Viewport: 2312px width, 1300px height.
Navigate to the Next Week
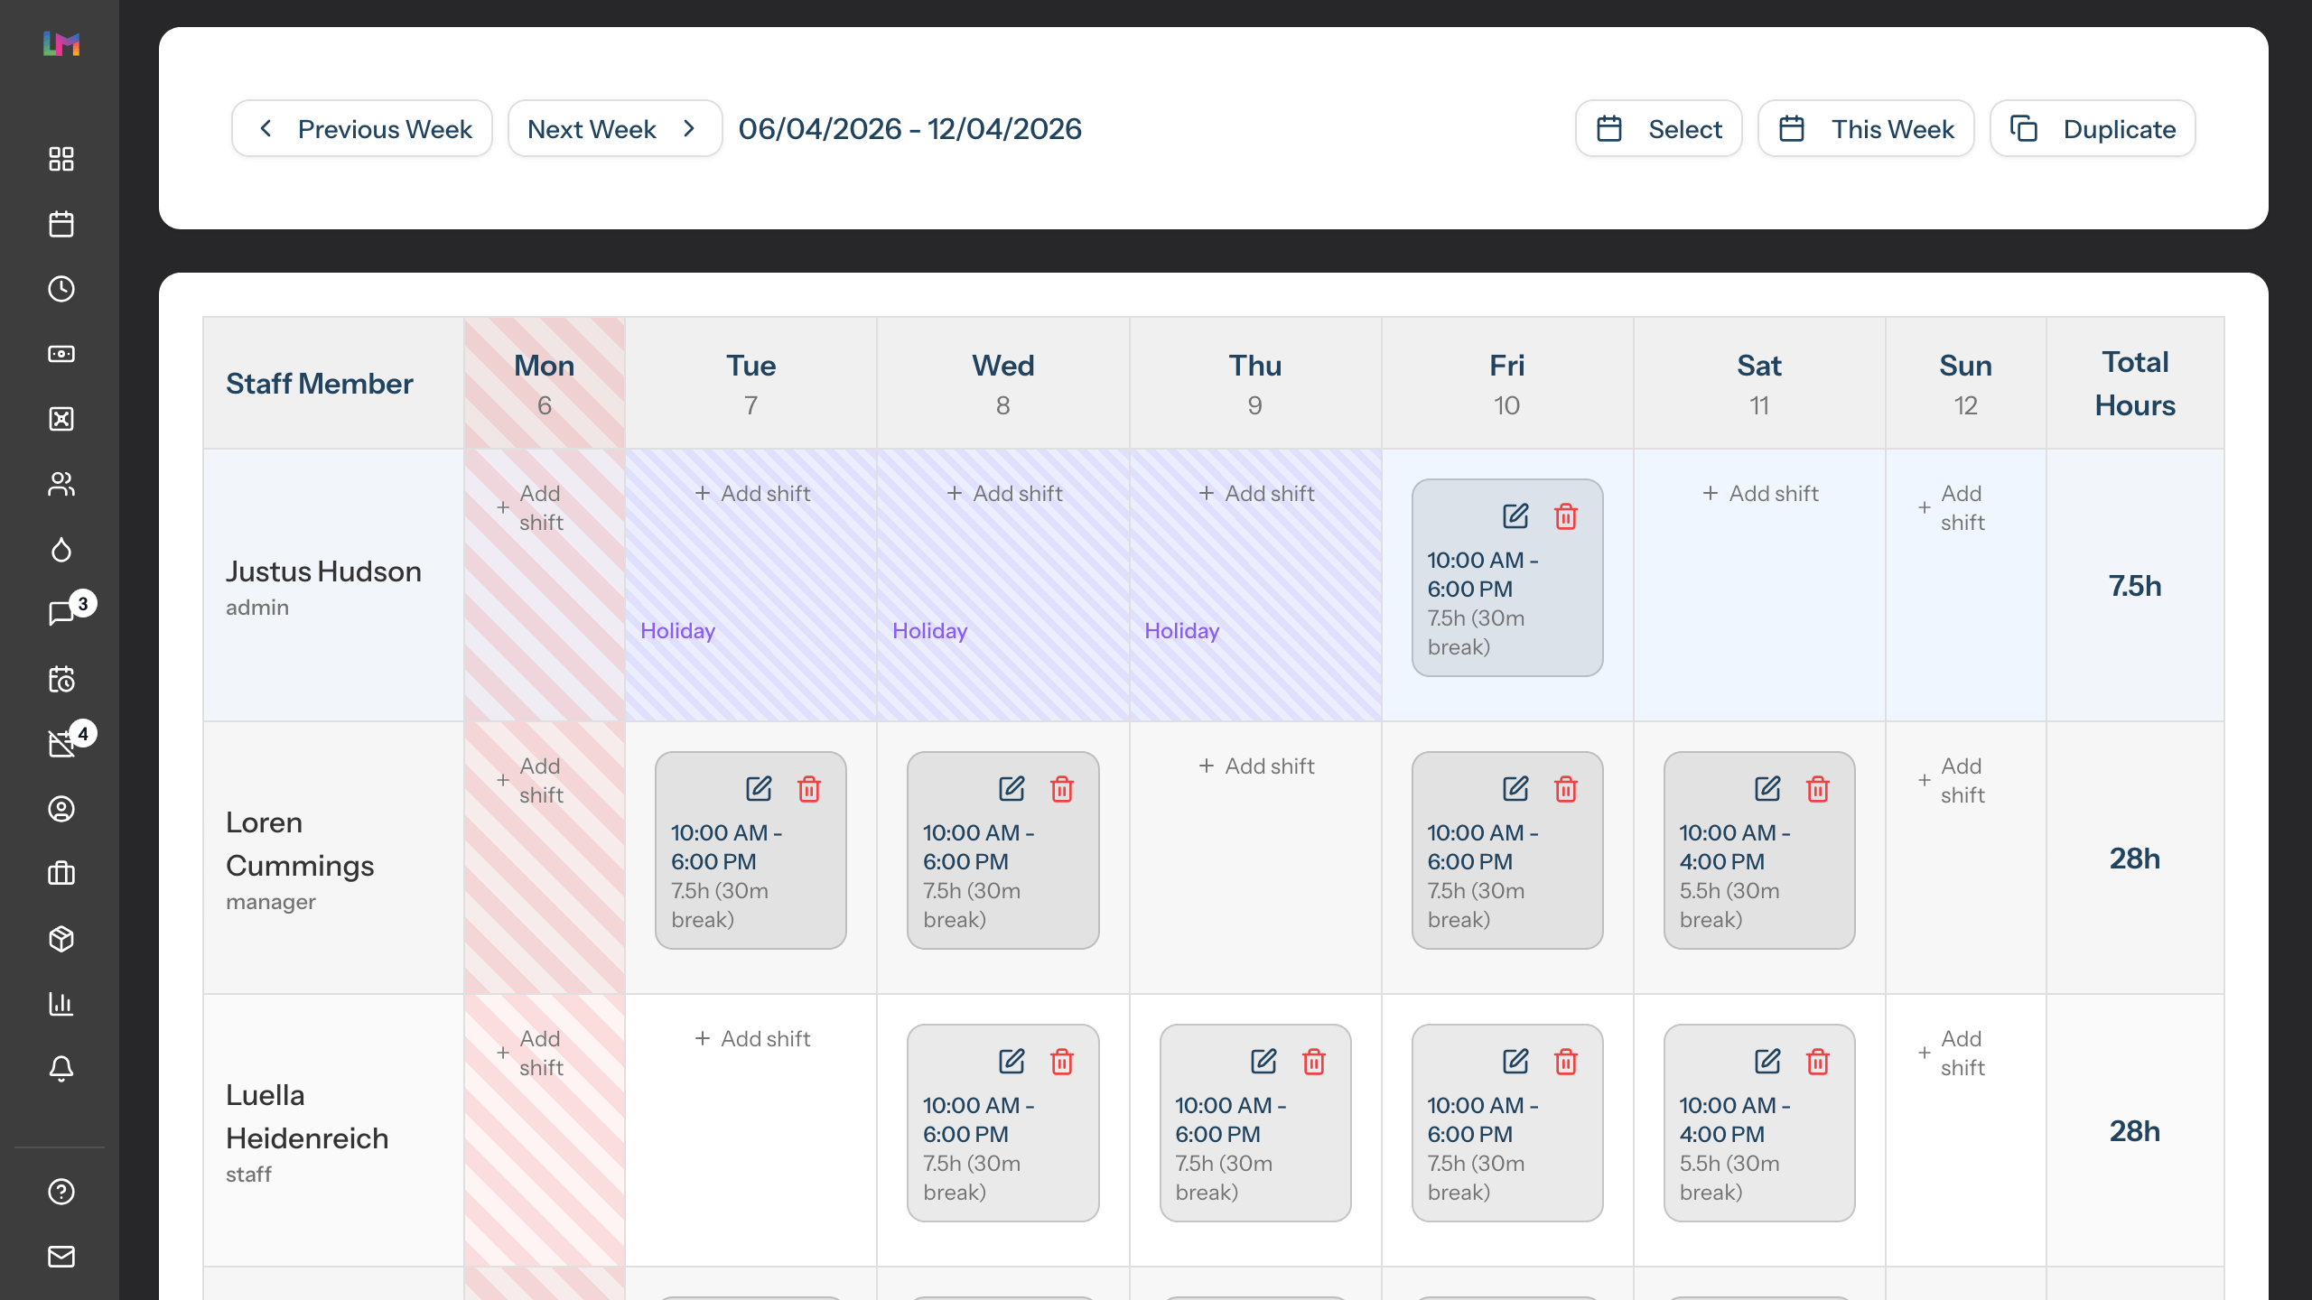tap(614, 128)
